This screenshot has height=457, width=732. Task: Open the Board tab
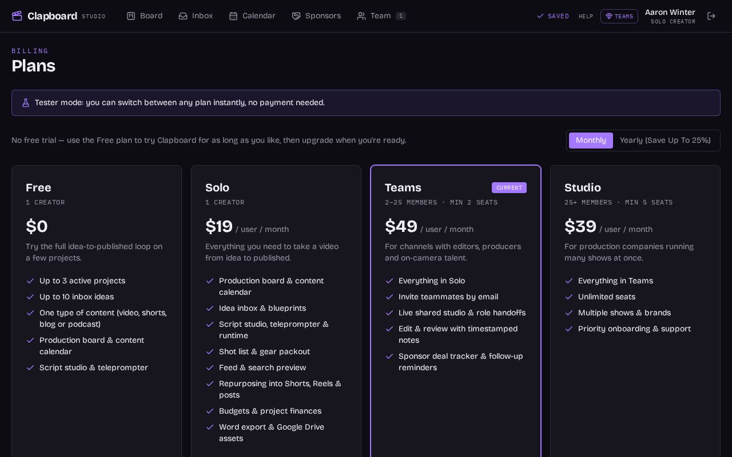145,16
